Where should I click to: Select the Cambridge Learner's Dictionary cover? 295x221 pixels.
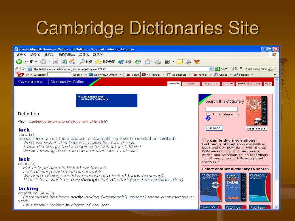210,187
